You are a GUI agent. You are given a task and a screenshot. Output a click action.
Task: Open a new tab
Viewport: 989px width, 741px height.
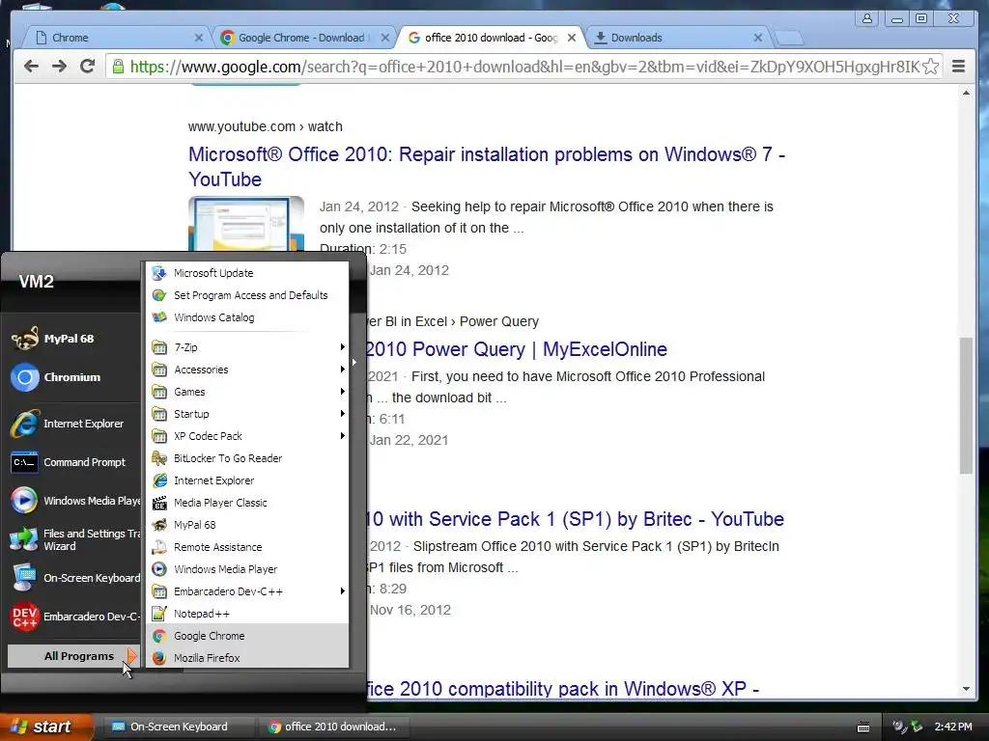788,38
